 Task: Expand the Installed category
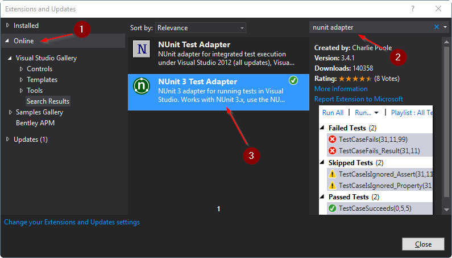pyautogui.click(x=7, y=26)
